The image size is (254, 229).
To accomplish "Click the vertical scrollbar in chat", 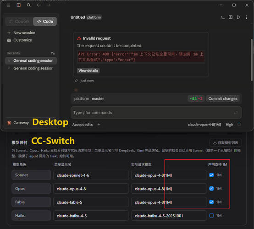I will (252, 60).
